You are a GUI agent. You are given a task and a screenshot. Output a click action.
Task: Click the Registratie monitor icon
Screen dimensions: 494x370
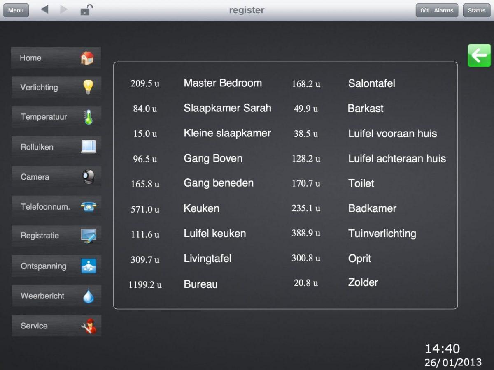[x=88, y=236]
